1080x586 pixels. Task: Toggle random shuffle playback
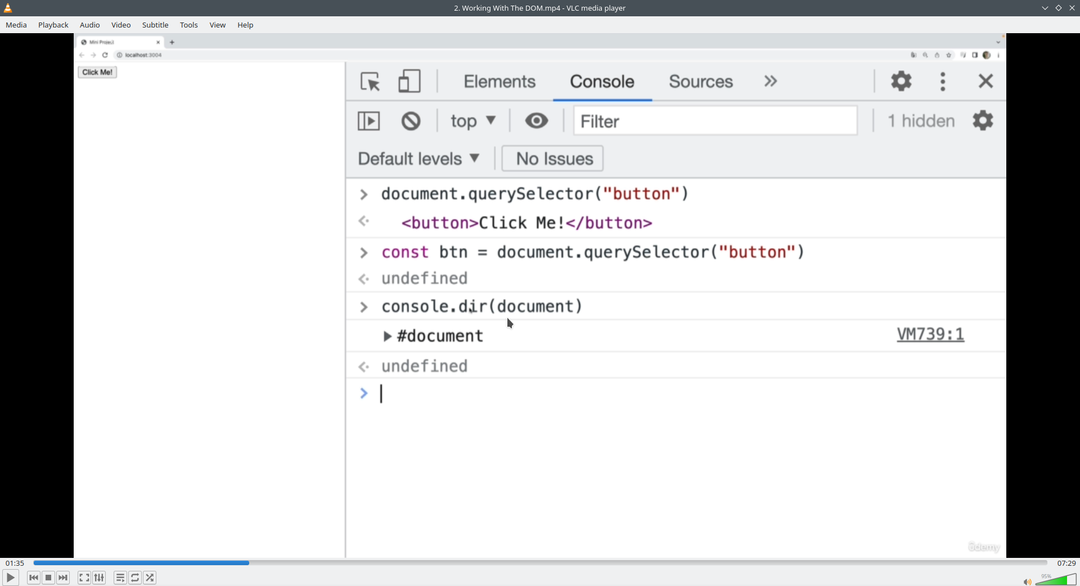150,578
